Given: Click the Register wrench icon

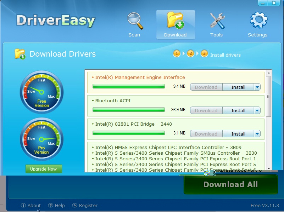Looking at the screenshot, I should click(74, 205).
